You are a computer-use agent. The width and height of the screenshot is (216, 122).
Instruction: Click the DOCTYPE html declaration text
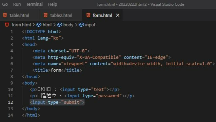41,31
